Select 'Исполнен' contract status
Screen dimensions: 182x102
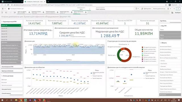tap(12, 82)
